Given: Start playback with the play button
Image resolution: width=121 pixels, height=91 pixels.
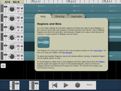Looking at the screenshot, I should [66, 85].
